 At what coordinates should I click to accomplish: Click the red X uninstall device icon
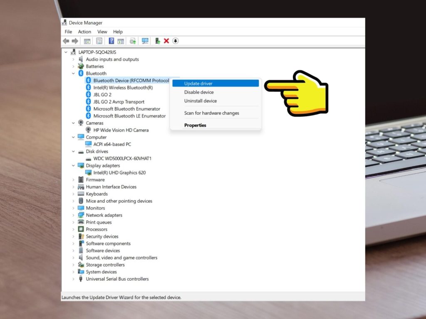tap(166, 41)
